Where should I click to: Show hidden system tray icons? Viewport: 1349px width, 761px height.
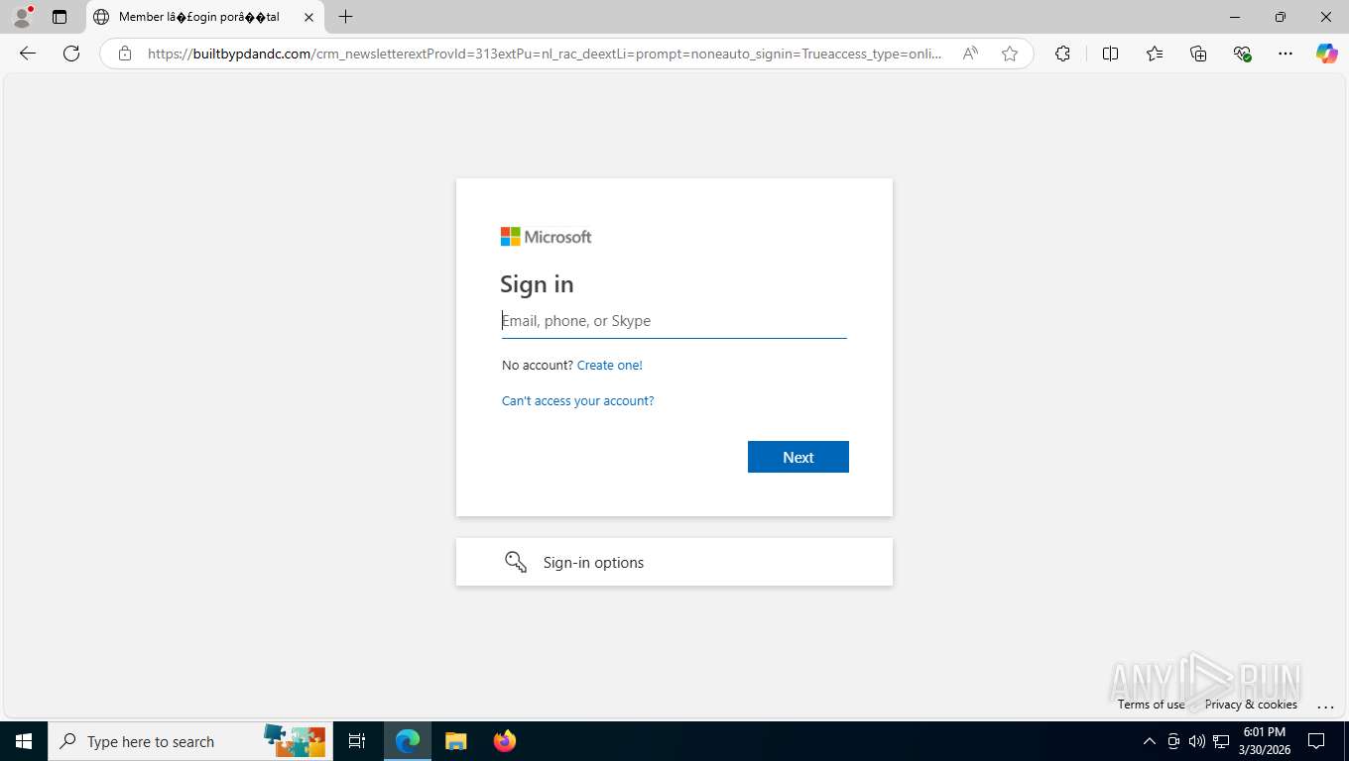(1150, 741)
